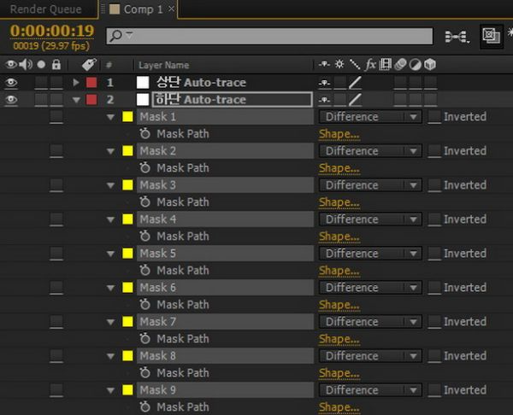Screen dimensions: 513x415
Task: Open the Mask 1 mode Difference dropdown
Action: pyautogui.click(x=370, y=117)
